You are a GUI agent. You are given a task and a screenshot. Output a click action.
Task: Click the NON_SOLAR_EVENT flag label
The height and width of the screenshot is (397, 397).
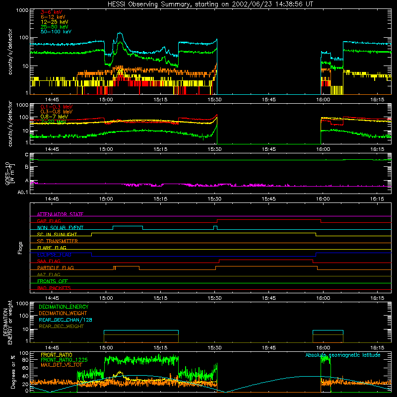(x=60, y=228)
